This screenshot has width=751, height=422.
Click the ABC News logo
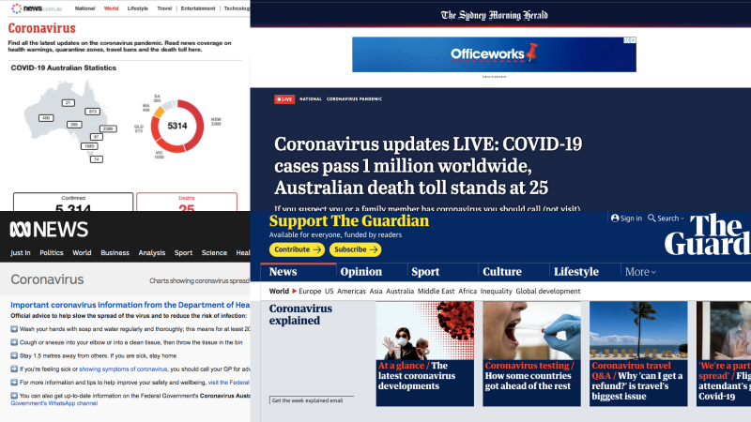click(49, 229)
